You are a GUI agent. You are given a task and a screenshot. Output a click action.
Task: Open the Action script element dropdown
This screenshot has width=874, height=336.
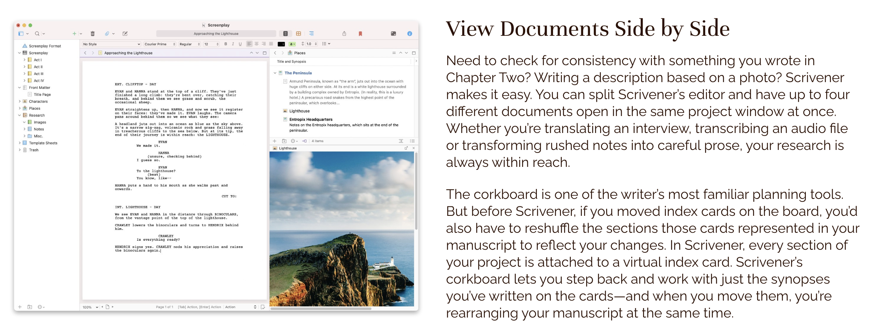(x=241, y=307)
